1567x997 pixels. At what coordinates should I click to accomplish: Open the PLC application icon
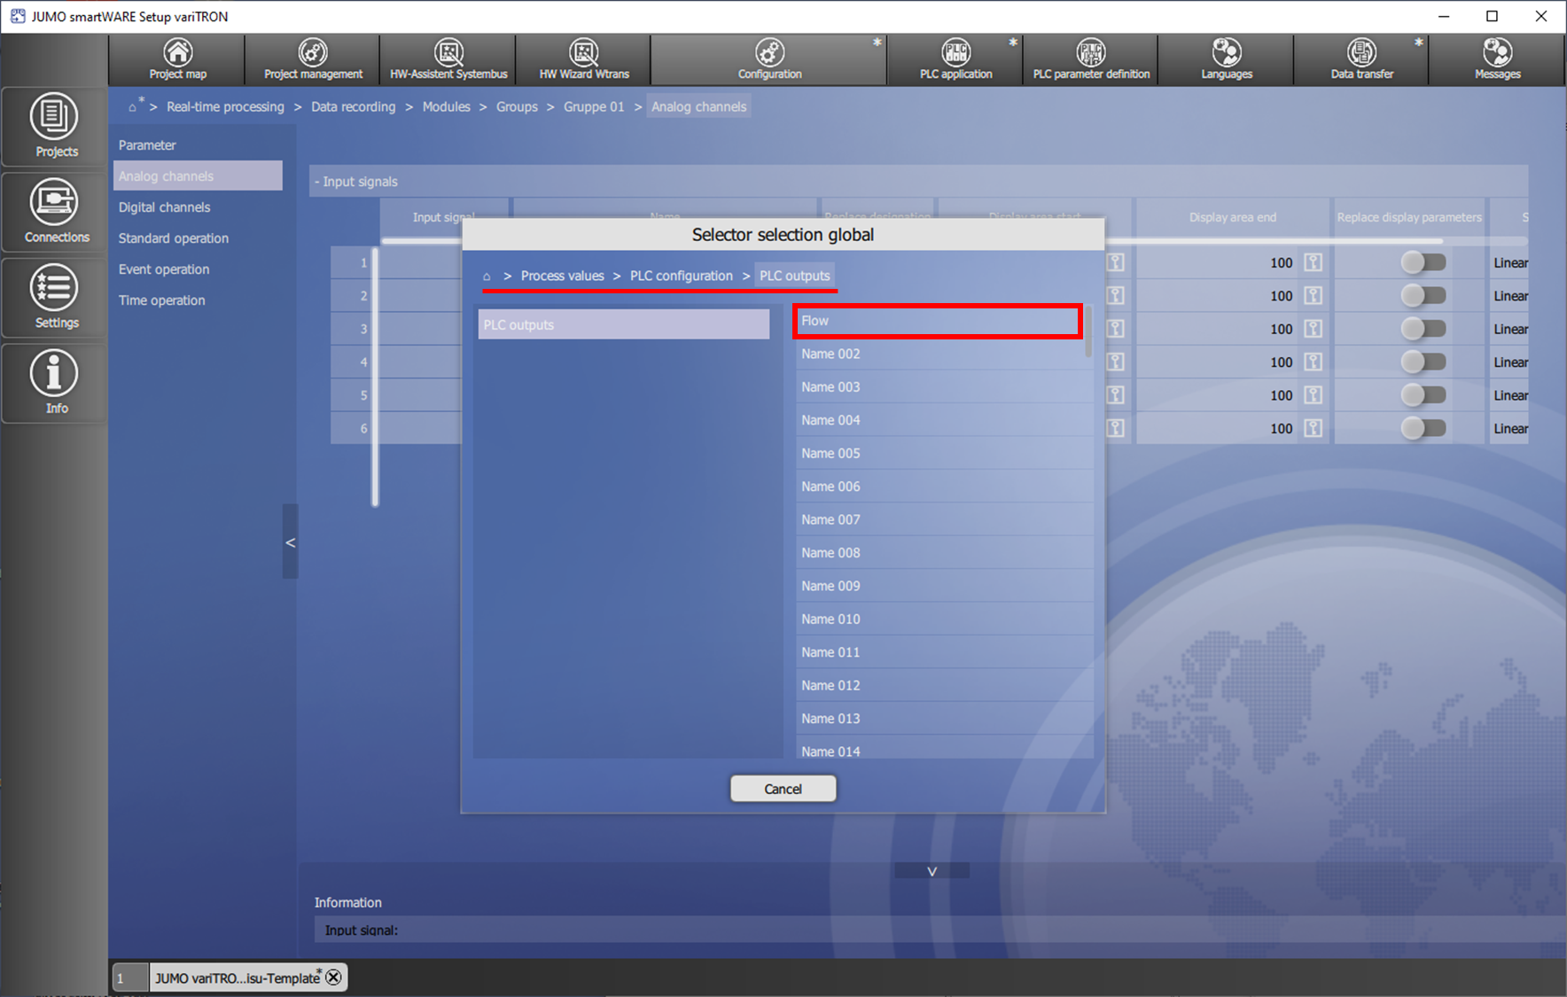(x=955, y=59)
